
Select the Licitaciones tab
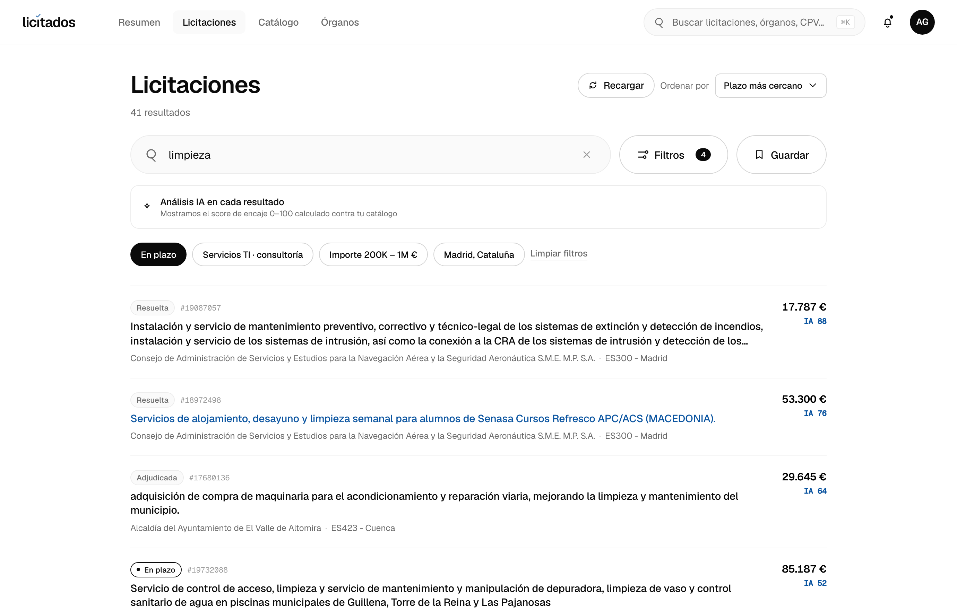tap(209, 22)
